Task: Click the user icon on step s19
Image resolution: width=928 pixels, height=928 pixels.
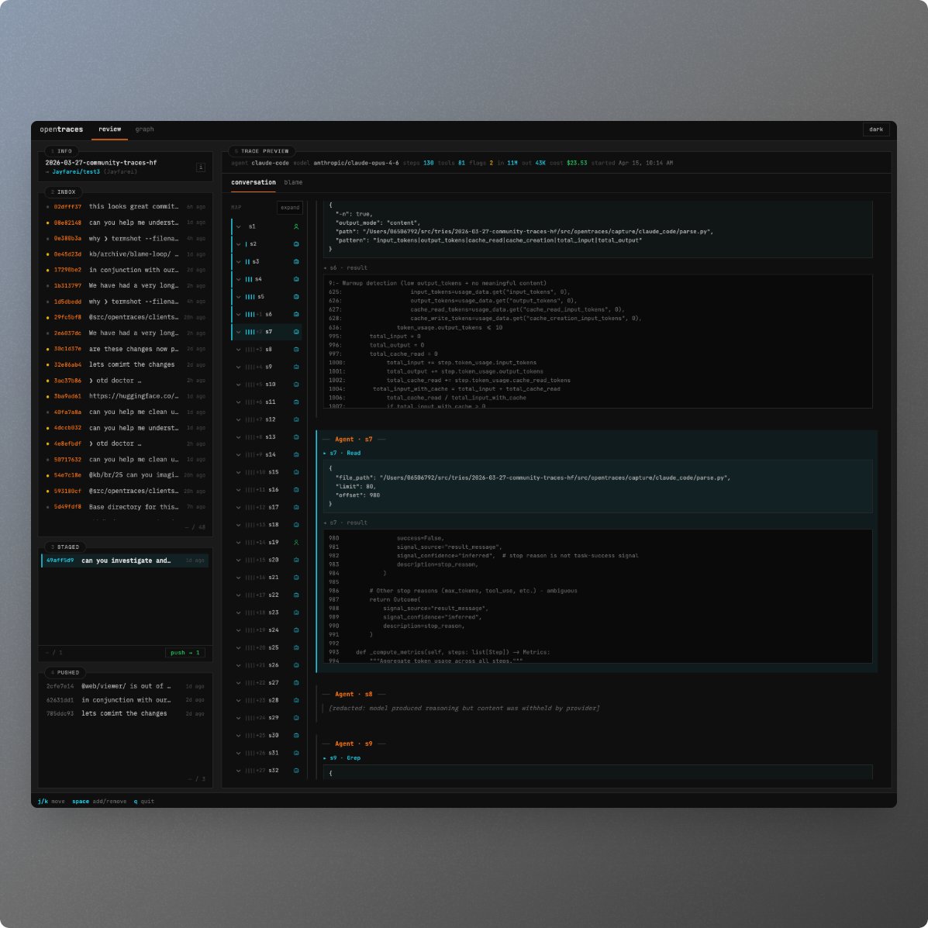Action: (x=296, y=543)
